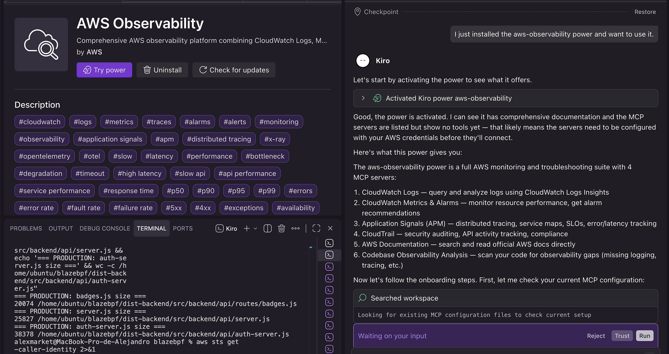Viewport: 669px width, 354px height.
Task: Open the AWS publisher link
Action: (x=94, y=52)
